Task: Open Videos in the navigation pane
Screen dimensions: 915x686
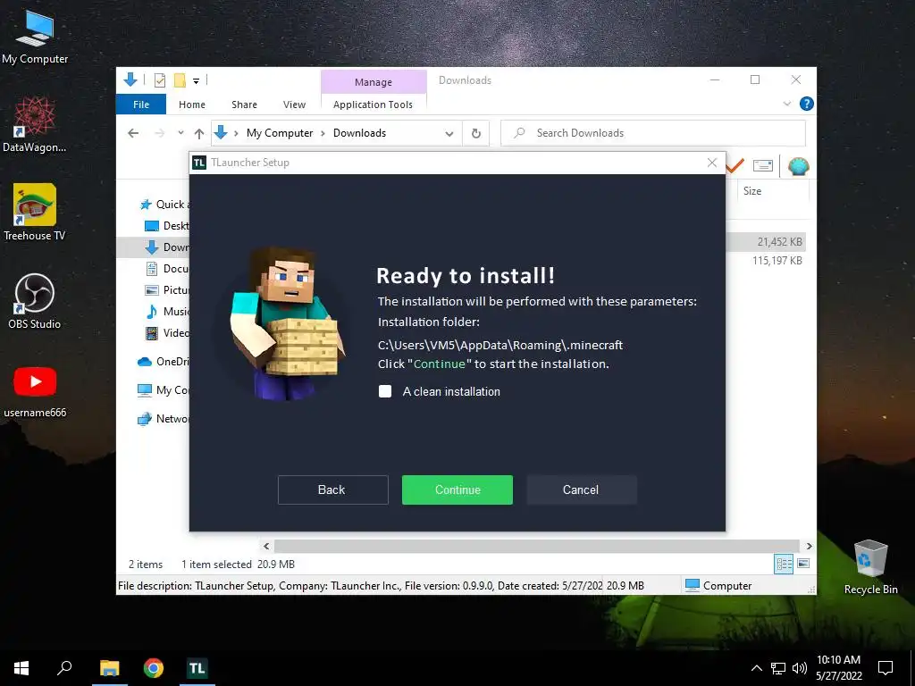Action: [167, 333]
